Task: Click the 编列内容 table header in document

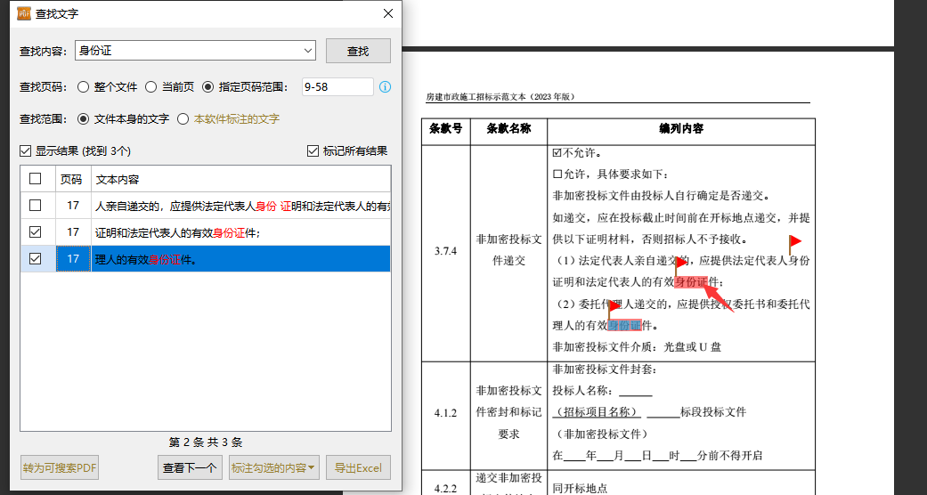Action: pos(681,129)
